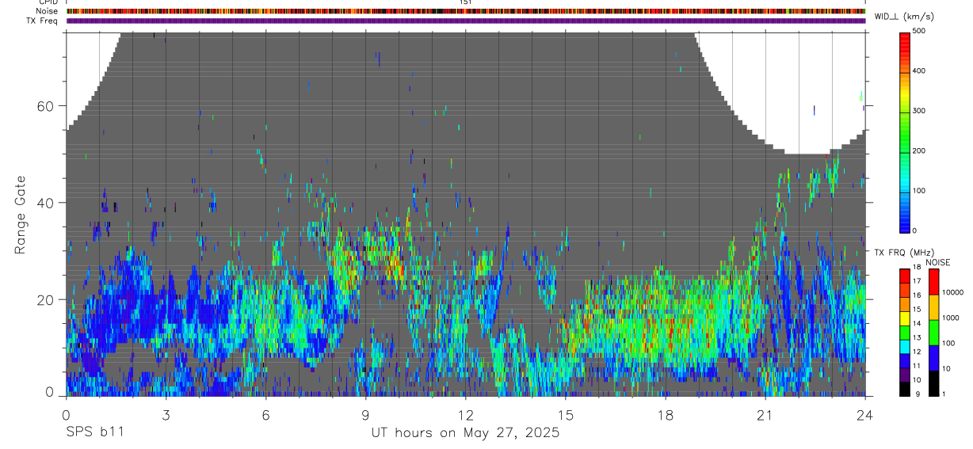Click the "NOISE" legend title
973x449 pixels.
(x=937, y=262)
